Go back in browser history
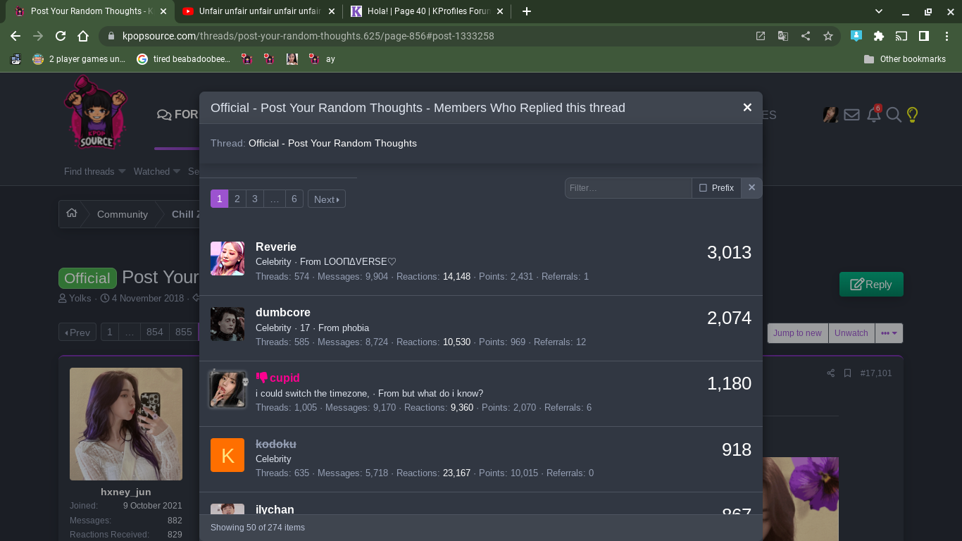Screen dimensions: 962x541 pyautogui.click(x=15, y=36)
